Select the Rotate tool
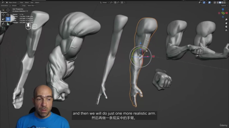The height and width of the screenshot is (128, 229). tap(8, 15)
